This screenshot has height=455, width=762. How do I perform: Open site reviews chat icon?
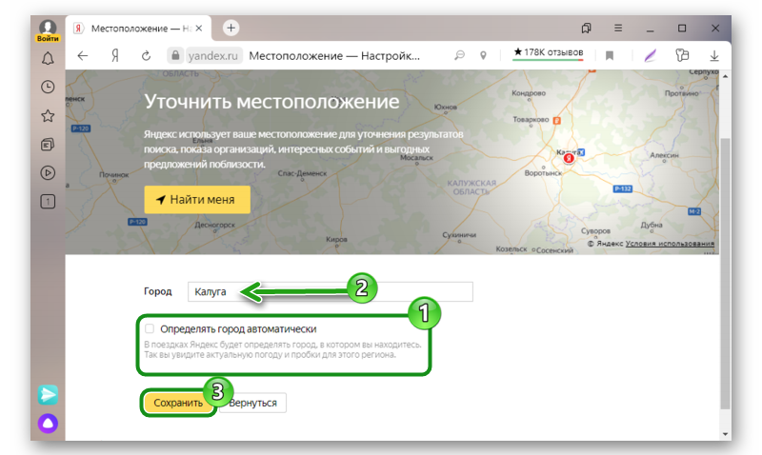[x=459, y=55]
